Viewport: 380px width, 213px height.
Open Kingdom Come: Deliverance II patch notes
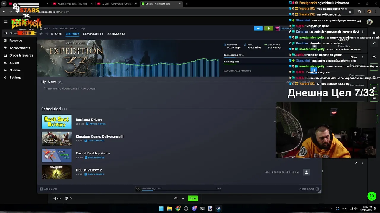pos(94,141)
